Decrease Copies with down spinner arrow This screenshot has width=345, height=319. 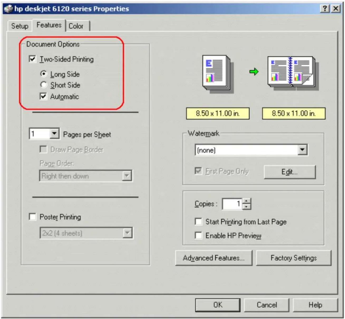pyautogui.click(x=246, y=207)
